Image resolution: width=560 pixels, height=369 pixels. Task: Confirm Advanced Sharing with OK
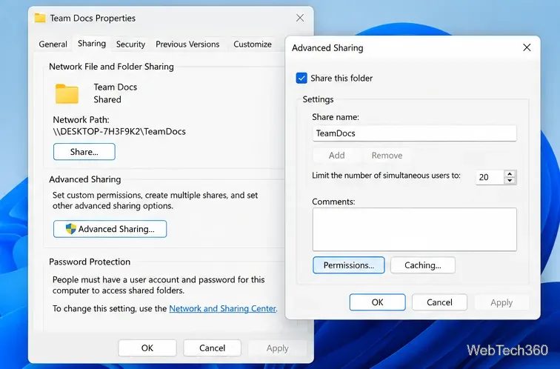378,302
